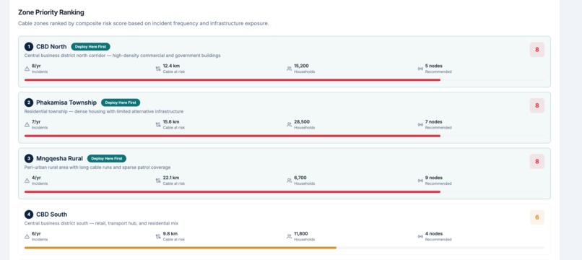Click the 12.4 km cable value
Image resolution: width=582 pixels, height=260 pixels.
point(171,66)
